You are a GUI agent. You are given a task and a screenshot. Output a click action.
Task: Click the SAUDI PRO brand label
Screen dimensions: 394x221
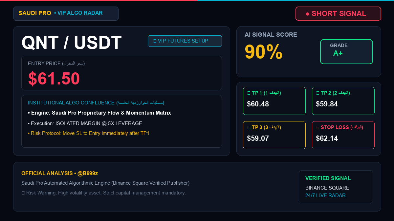35,13
